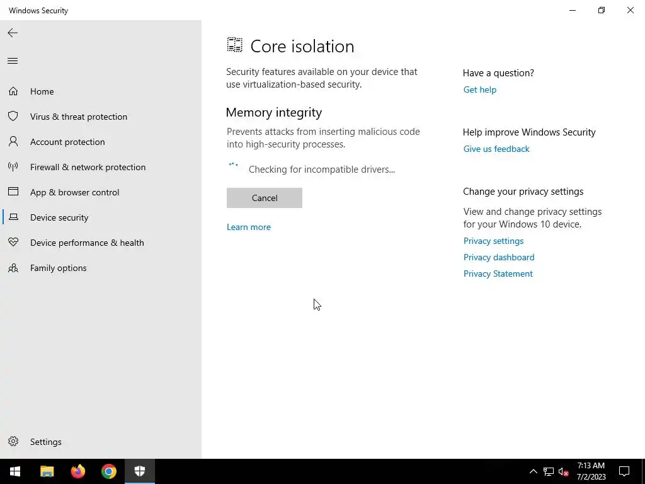The height and width of the screenshot is (484, 645).
Task: Click the Virus & threat protection shield icon
Action: click(13, 116)
